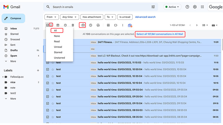Uncheck the 09:35:04 email checkbox
The height and width of the screenshot is (125, 223).
(x=47, y=97)
